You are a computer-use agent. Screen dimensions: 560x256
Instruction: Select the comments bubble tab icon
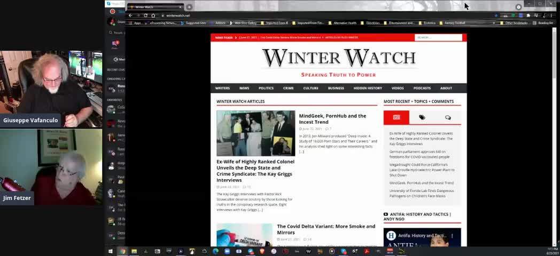448,117
